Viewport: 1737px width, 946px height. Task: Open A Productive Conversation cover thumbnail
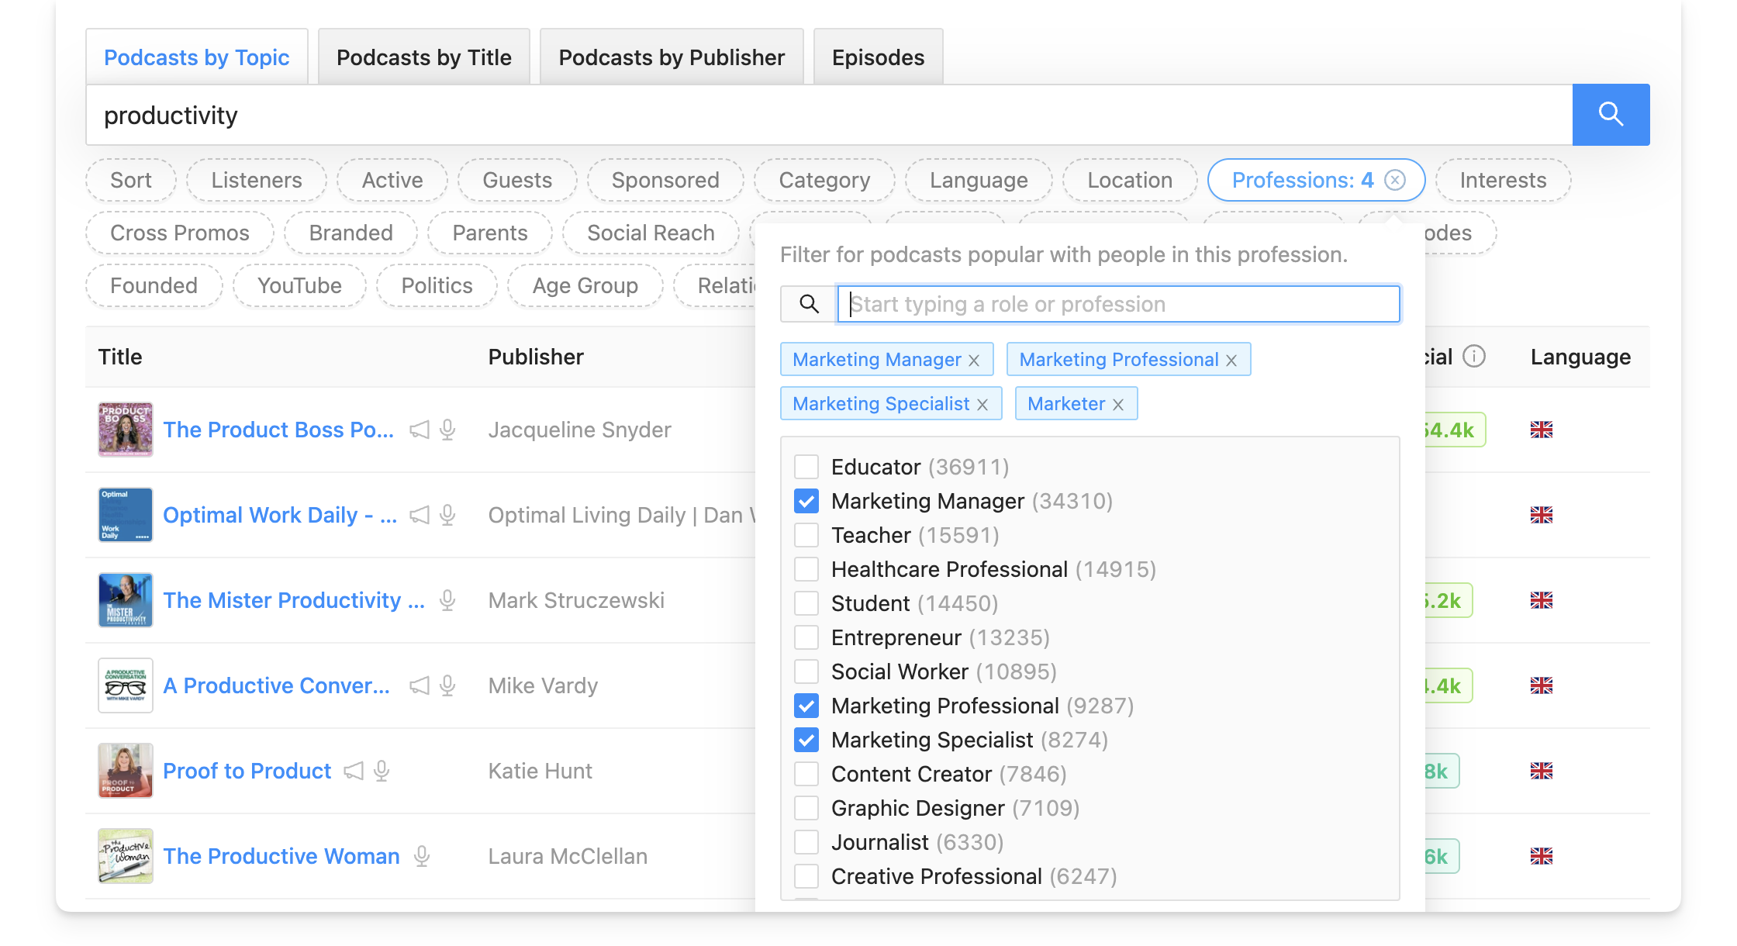coord(126,685)
